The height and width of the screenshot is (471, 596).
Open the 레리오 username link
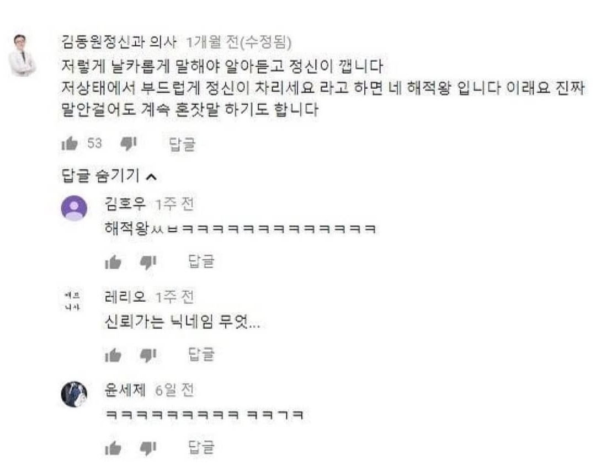[125, 297]
